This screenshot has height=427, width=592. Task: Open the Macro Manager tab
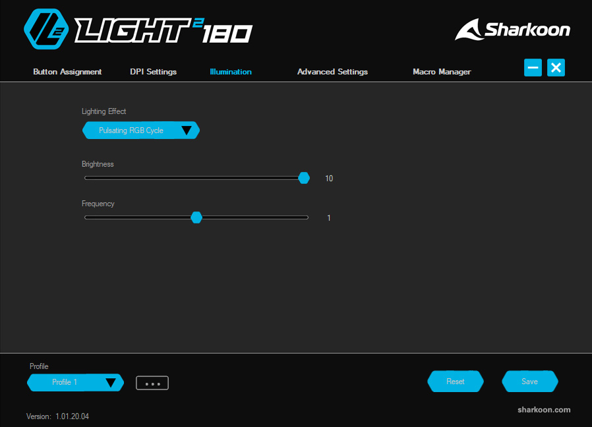(442, 72)
